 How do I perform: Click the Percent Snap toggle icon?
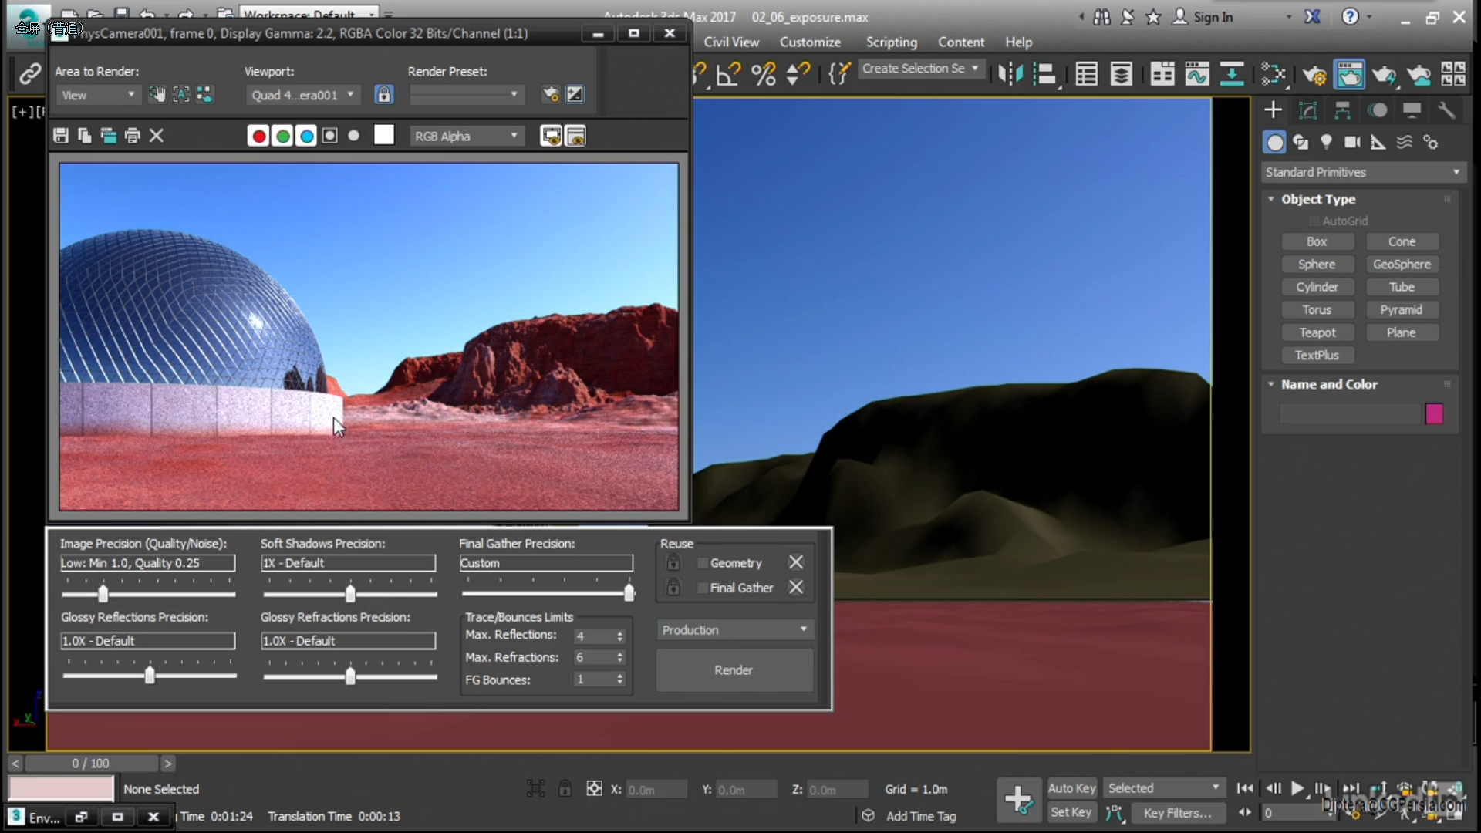pyautogui.click(x=764, y=74)
